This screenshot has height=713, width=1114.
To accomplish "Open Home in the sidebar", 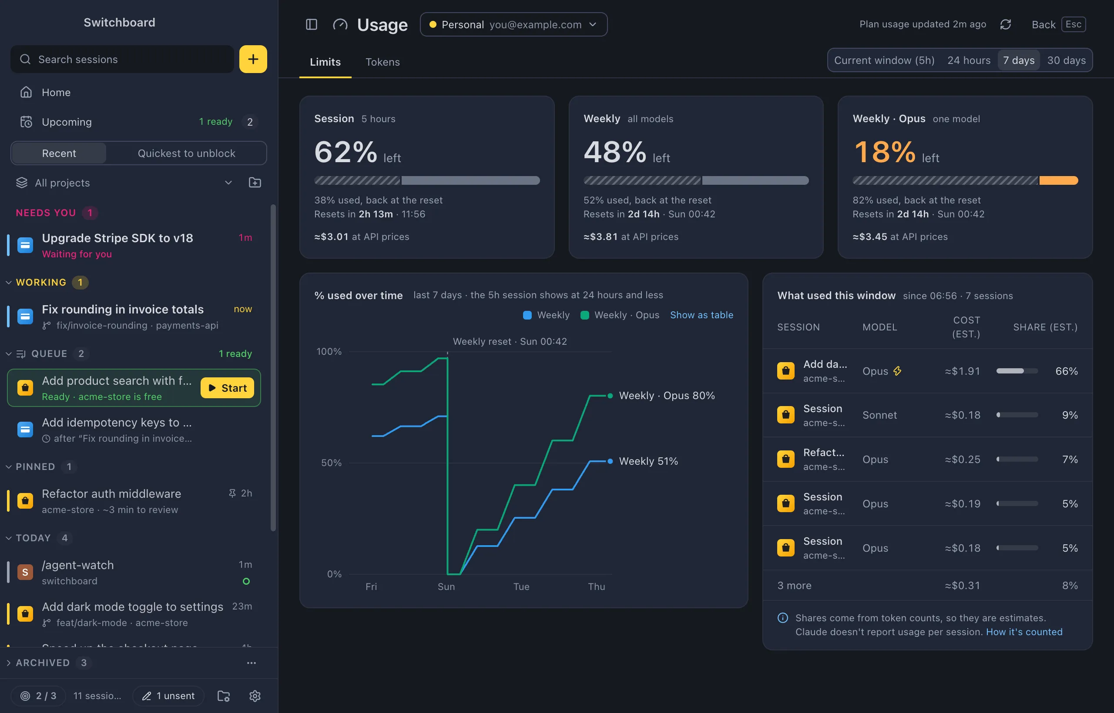I will pyautogui.click(x=138, y=92).
